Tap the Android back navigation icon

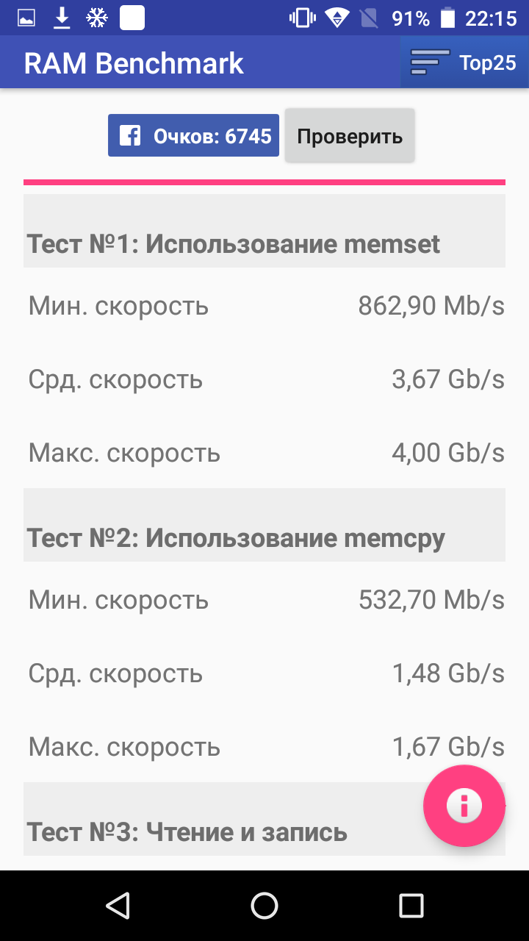click(x=118, y=906)
